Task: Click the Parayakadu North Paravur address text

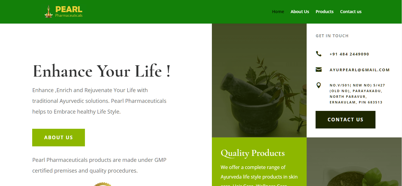Action: (356, 94)
